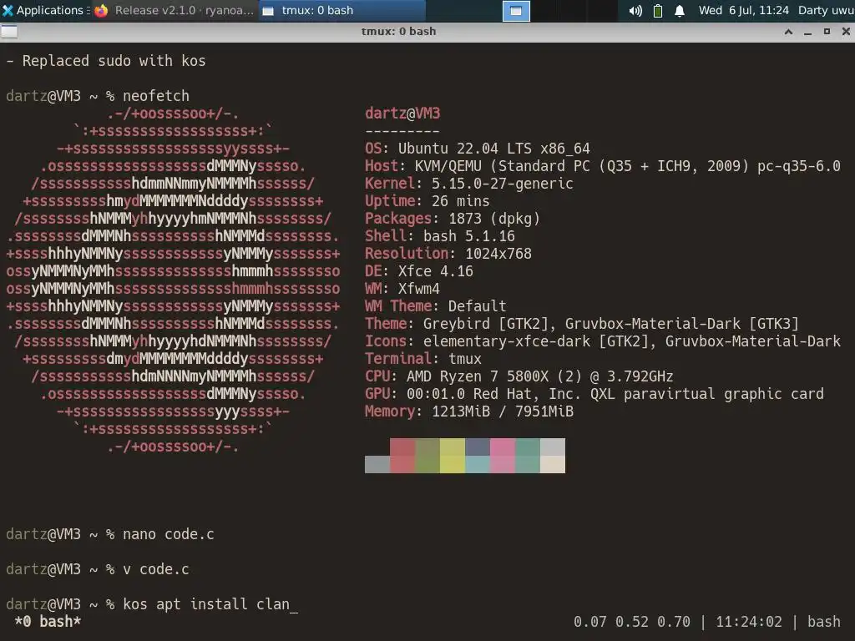Click the WM Theme: Default line
Image resolution: width=855 pixels, height=641 pixels.
(436, 305)
